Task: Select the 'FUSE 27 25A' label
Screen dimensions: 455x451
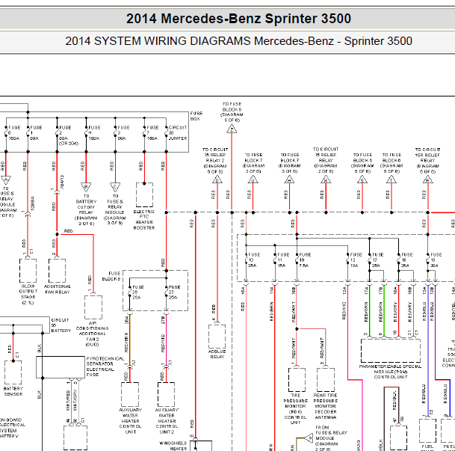Action: 174,292
